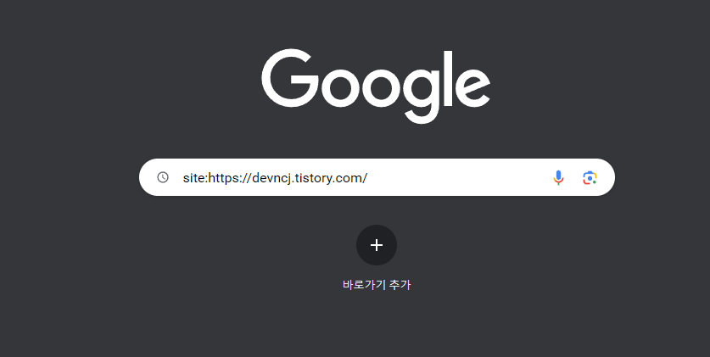Open Google Lens image search
Image resolution: width=710 pixels, height=357 pixels.
click(590, 178)
